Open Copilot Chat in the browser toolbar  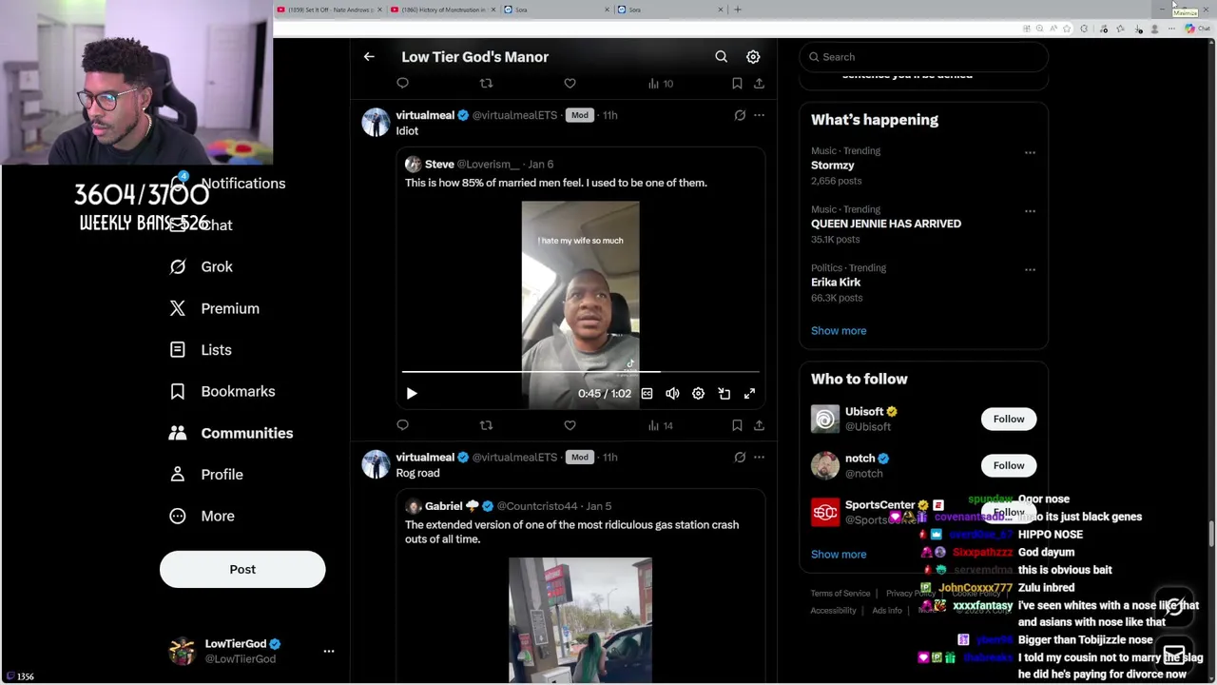tap(1197, 29)
